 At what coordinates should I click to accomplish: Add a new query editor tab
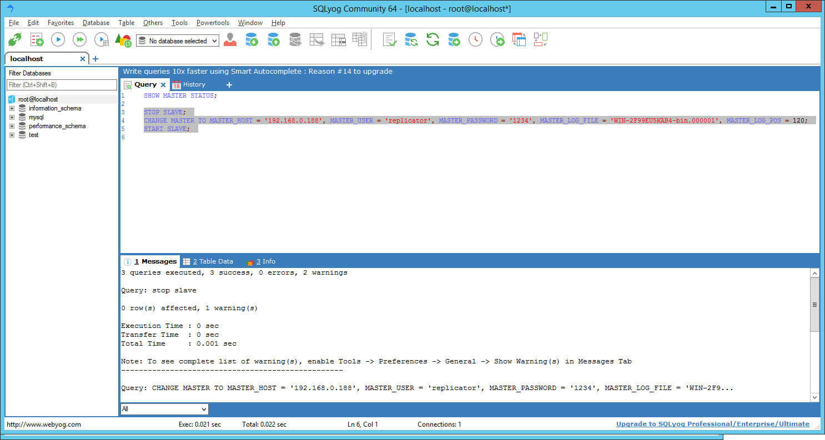click(x=229, y=85)
